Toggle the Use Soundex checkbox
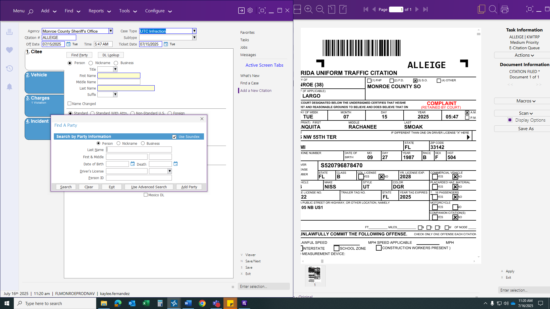The width and height of the screenshot is (550, 309). [x=174, y=137]
